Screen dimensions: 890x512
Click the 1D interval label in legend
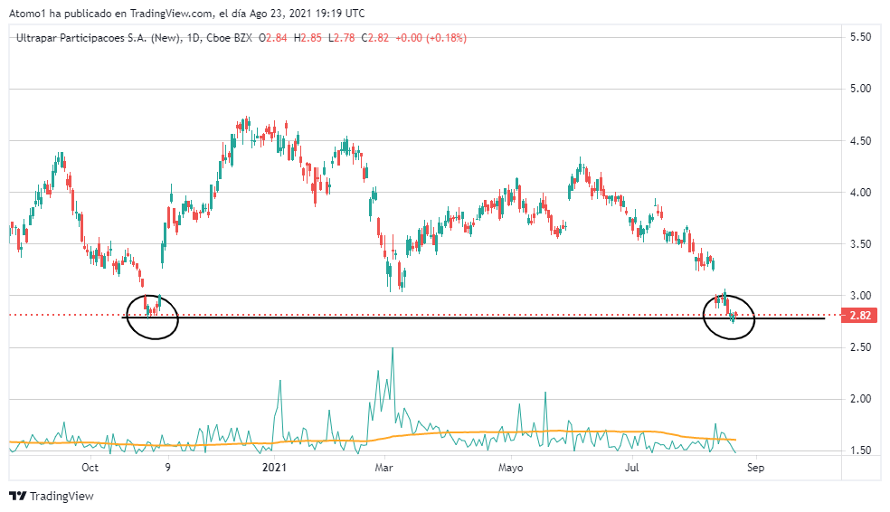pyautogui.click(x=194, y=38)
